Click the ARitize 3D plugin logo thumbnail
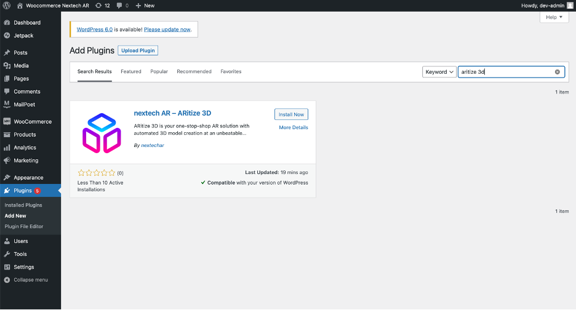The width and height of the screenshot is (576, 310). (102, 133)
